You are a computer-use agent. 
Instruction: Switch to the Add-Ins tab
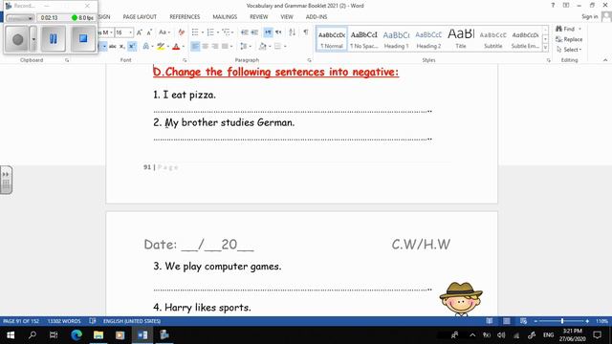pos(317,17)
